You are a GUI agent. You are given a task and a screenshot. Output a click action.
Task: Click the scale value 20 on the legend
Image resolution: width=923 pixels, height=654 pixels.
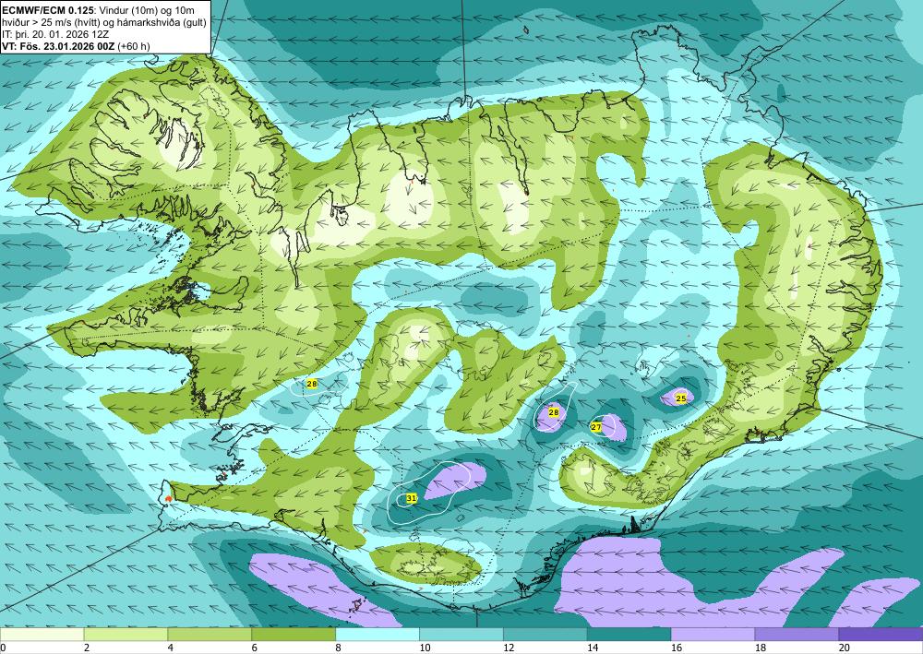(x=845, y=648)
